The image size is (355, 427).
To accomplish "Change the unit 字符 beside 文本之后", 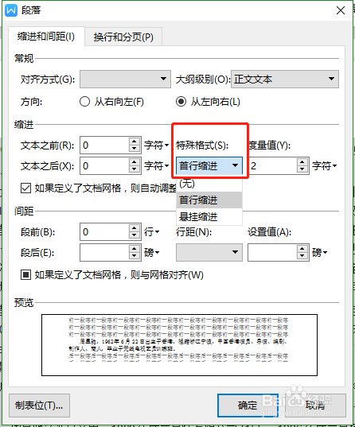I will tap(157, 166).
